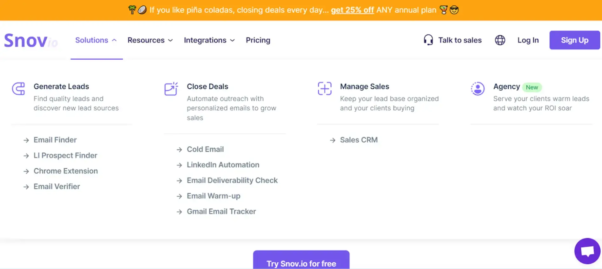Image resolution: width=602 pixels, height=269 pixels.
Task: Open the live chat bubble widget
Action: click(587, 251)
